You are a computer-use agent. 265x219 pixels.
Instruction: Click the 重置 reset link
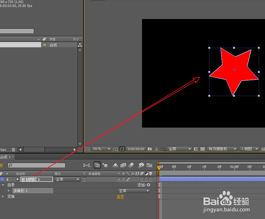[120, 197]
